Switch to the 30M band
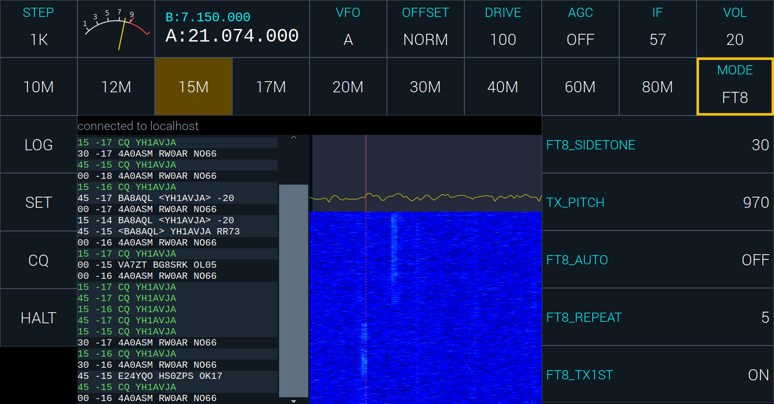This screenshot has width=774, height=404. click(426, 87)
